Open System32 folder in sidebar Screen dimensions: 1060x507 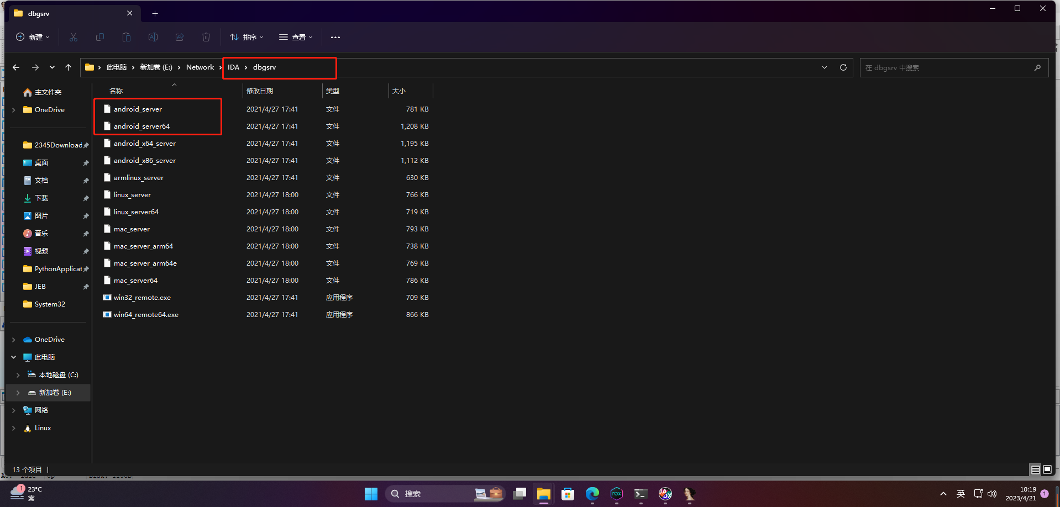(x=44, y=304)
